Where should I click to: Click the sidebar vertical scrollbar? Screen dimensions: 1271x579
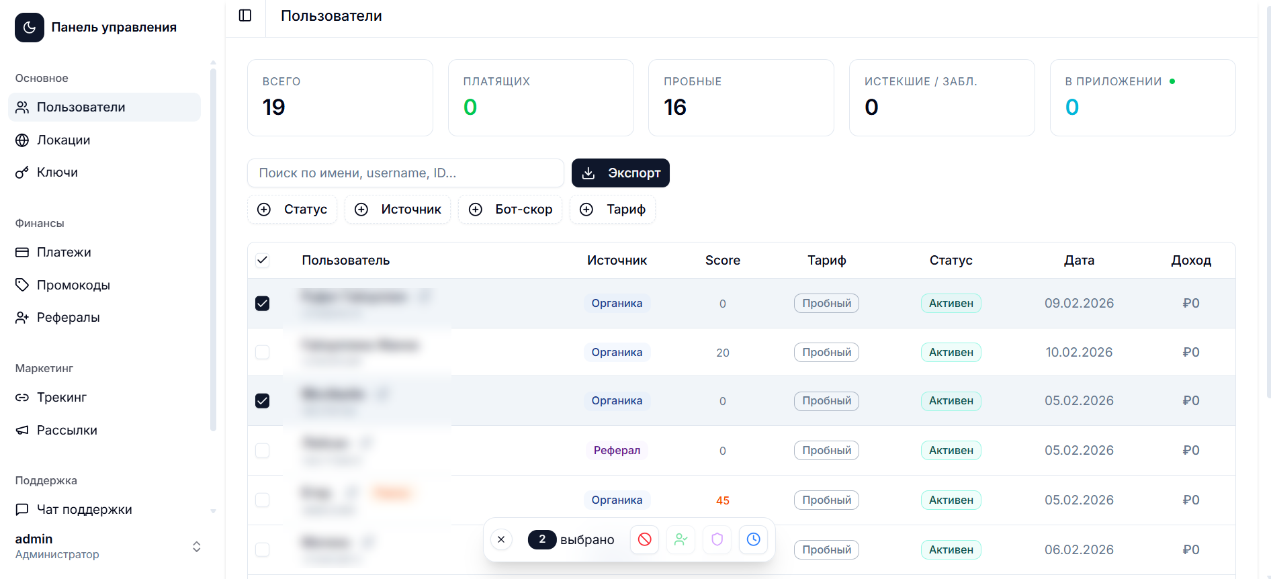click(213, 249)
